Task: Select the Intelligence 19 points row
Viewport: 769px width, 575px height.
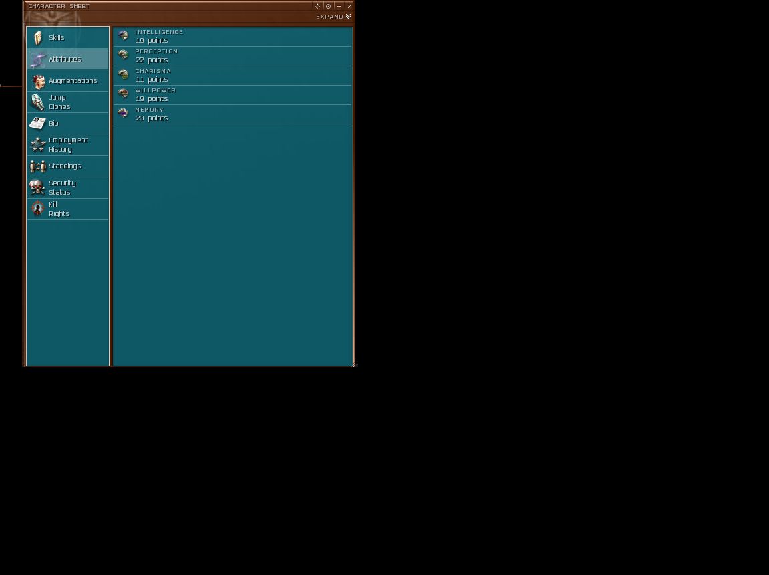Action: [233, 37]
